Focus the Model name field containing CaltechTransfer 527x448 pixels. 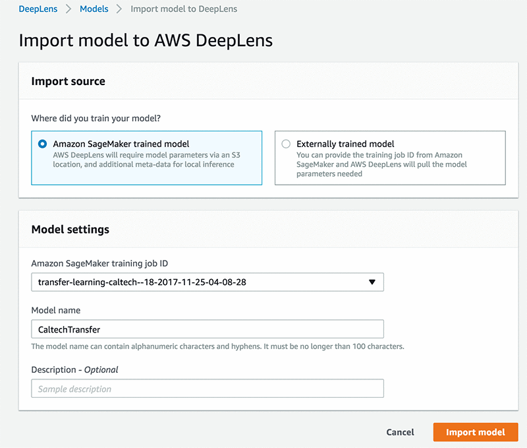(207, 329)
